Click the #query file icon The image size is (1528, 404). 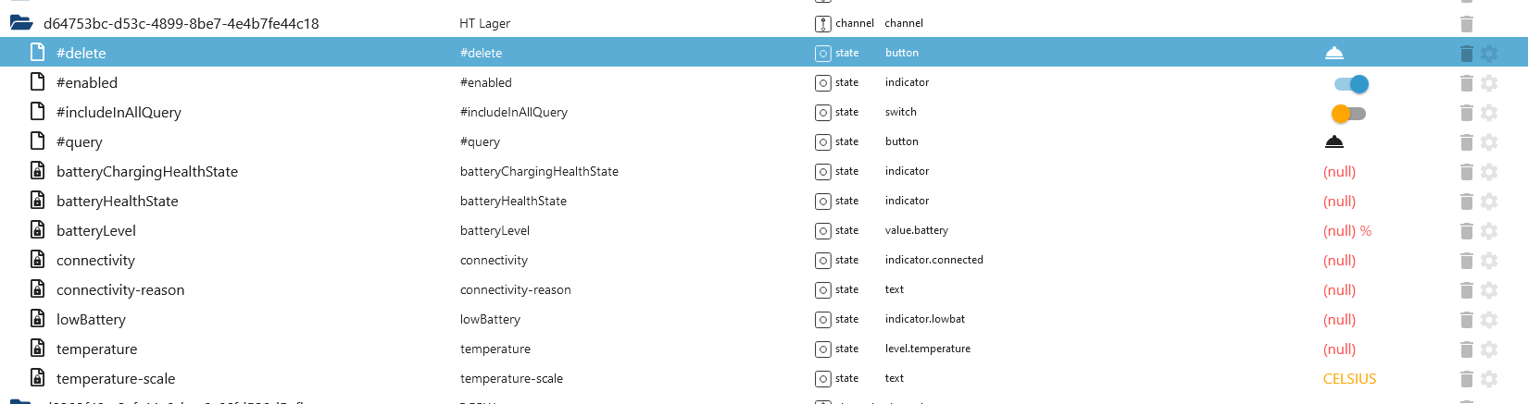pos(38,141)
